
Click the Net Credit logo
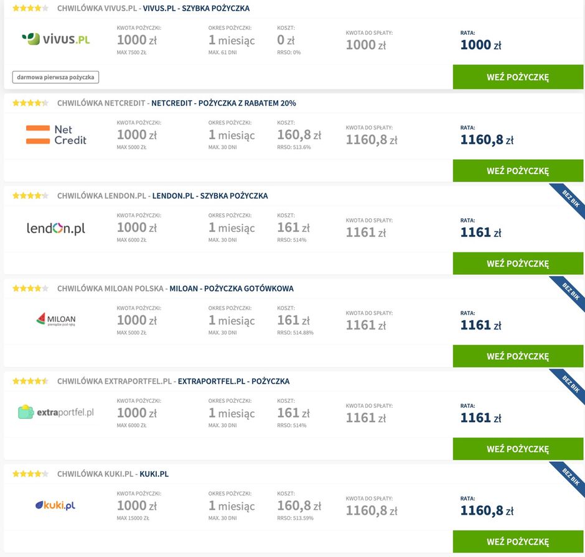pyautogui.click(x=56, y=135)
